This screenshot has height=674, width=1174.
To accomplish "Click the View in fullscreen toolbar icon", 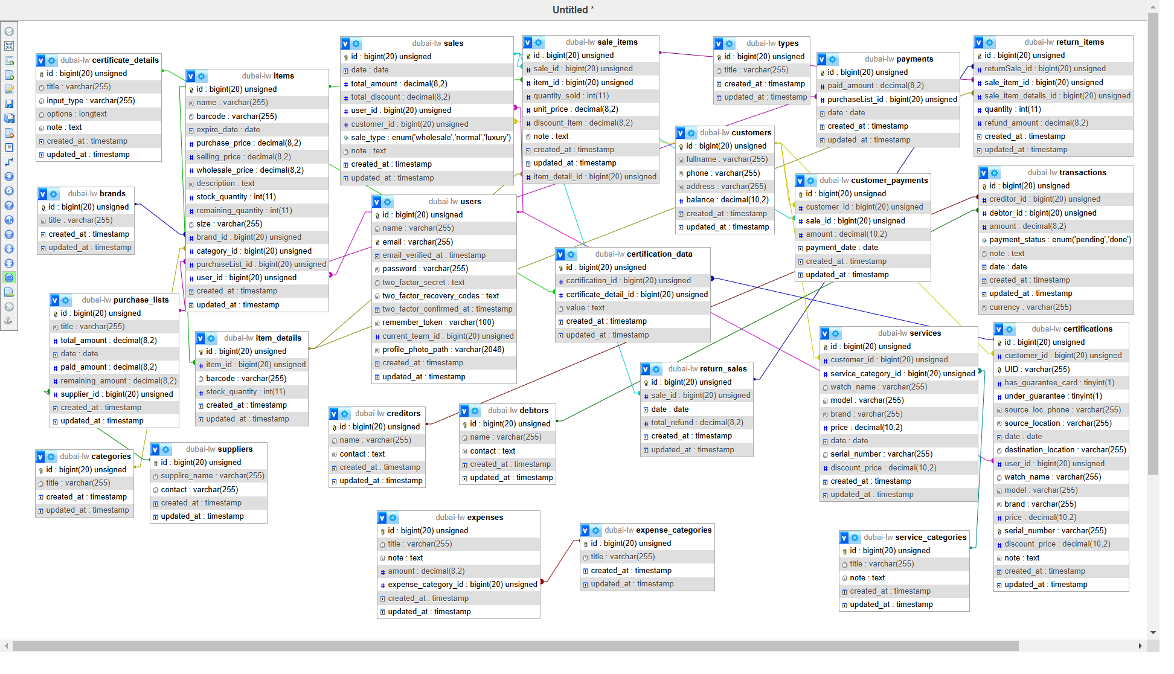I will [x=9, y=46].
